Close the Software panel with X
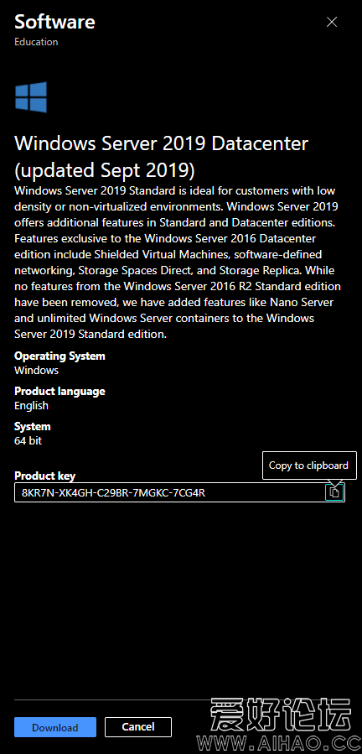 coord(332,22)
